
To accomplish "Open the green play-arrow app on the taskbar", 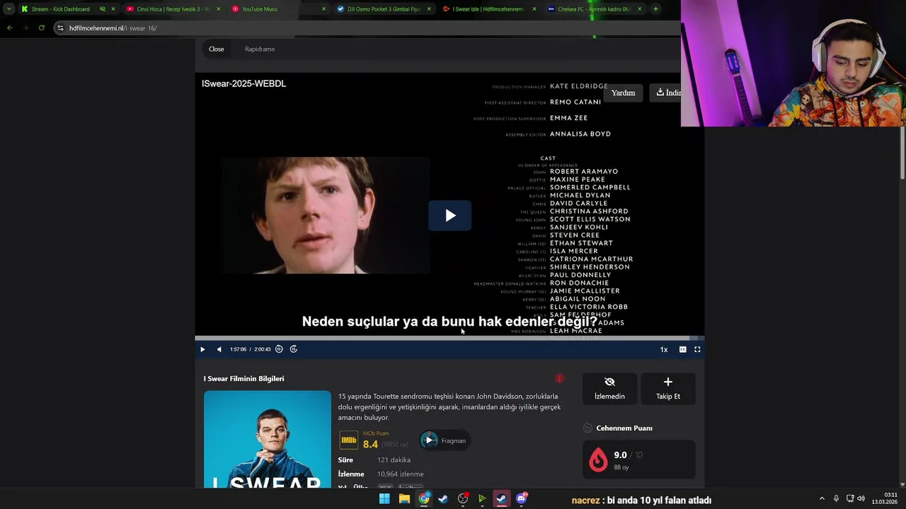I will click(482, 498).
